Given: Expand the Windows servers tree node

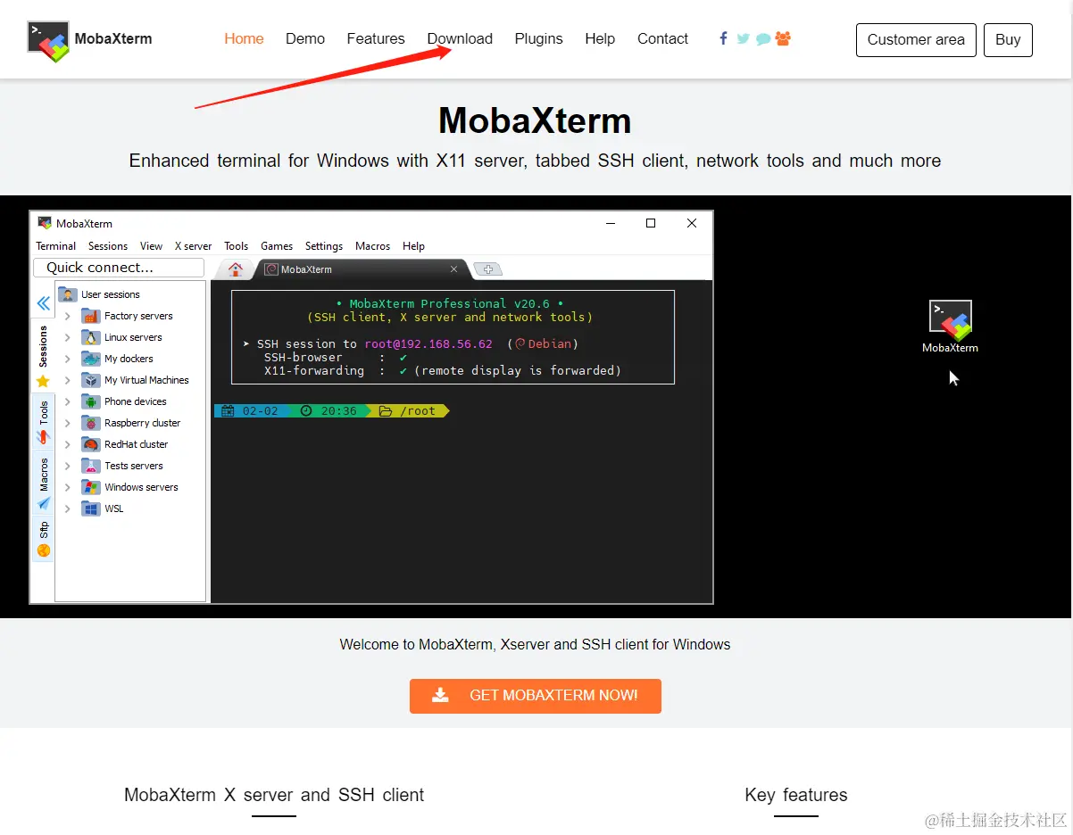Looking at the screenshot, I should [x=67, y=487].
